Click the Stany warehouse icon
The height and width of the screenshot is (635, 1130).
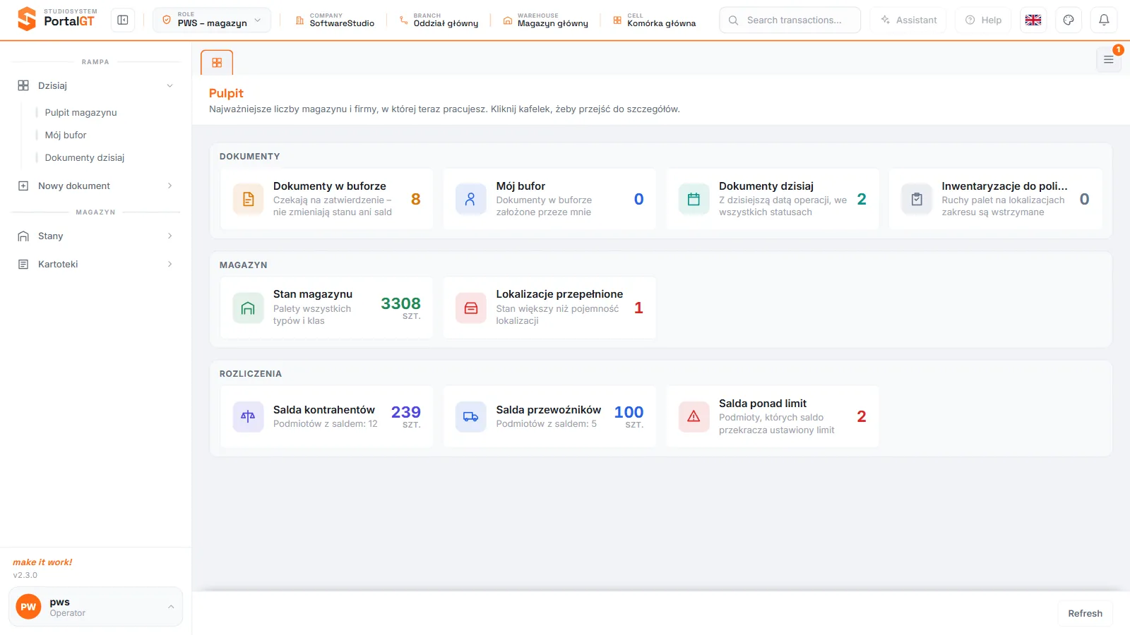click(x=23, y=236)
